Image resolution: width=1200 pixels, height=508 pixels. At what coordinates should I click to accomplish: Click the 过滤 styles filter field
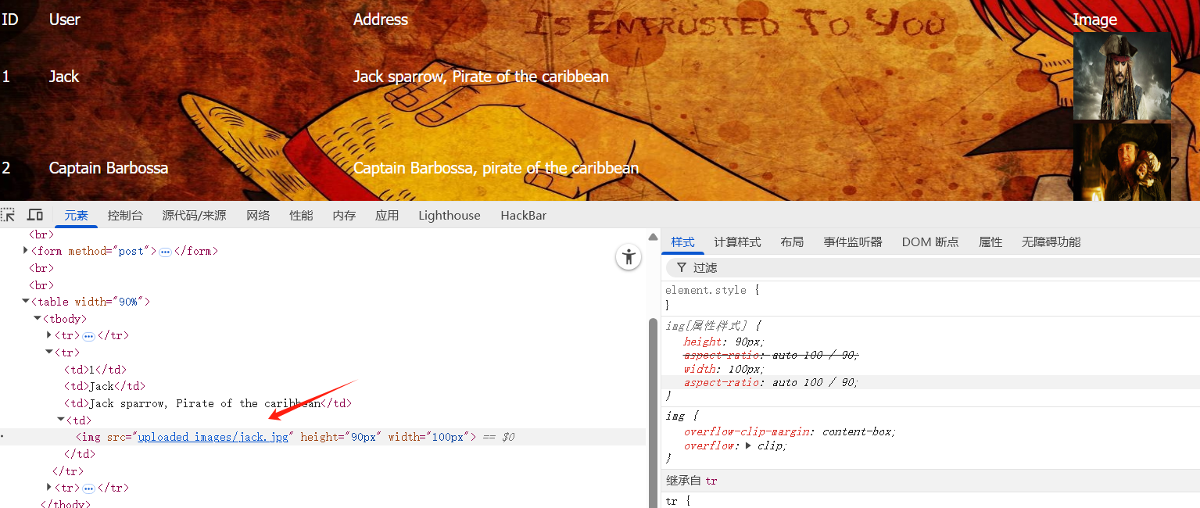(932, 267)
